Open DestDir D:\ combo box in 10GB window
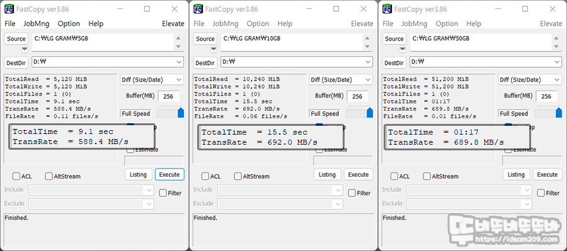 (x=297, y=62)
